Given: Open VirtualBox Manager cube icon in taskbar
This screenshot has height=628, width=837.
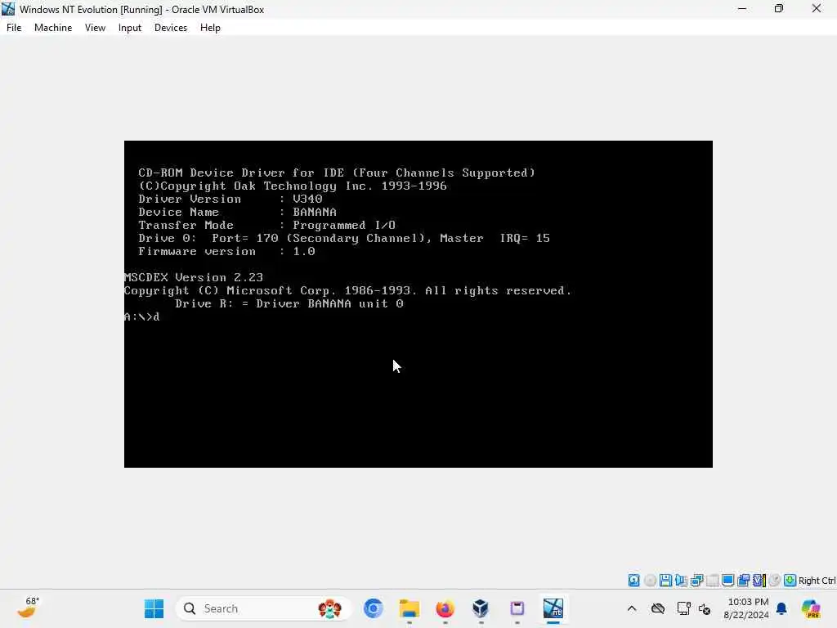Looking at the screenshot, I should coord(481,608).
